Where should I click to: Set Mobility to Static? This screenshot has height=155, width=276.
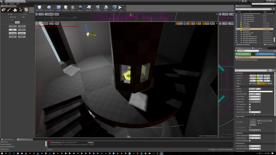tap(253, 83)
